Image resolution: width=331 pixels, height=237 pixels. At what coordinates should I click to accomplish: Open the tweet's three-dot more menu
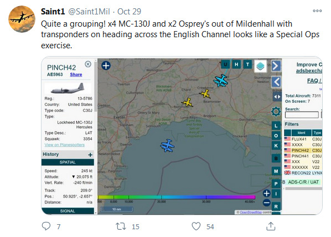tap(317, 11)
